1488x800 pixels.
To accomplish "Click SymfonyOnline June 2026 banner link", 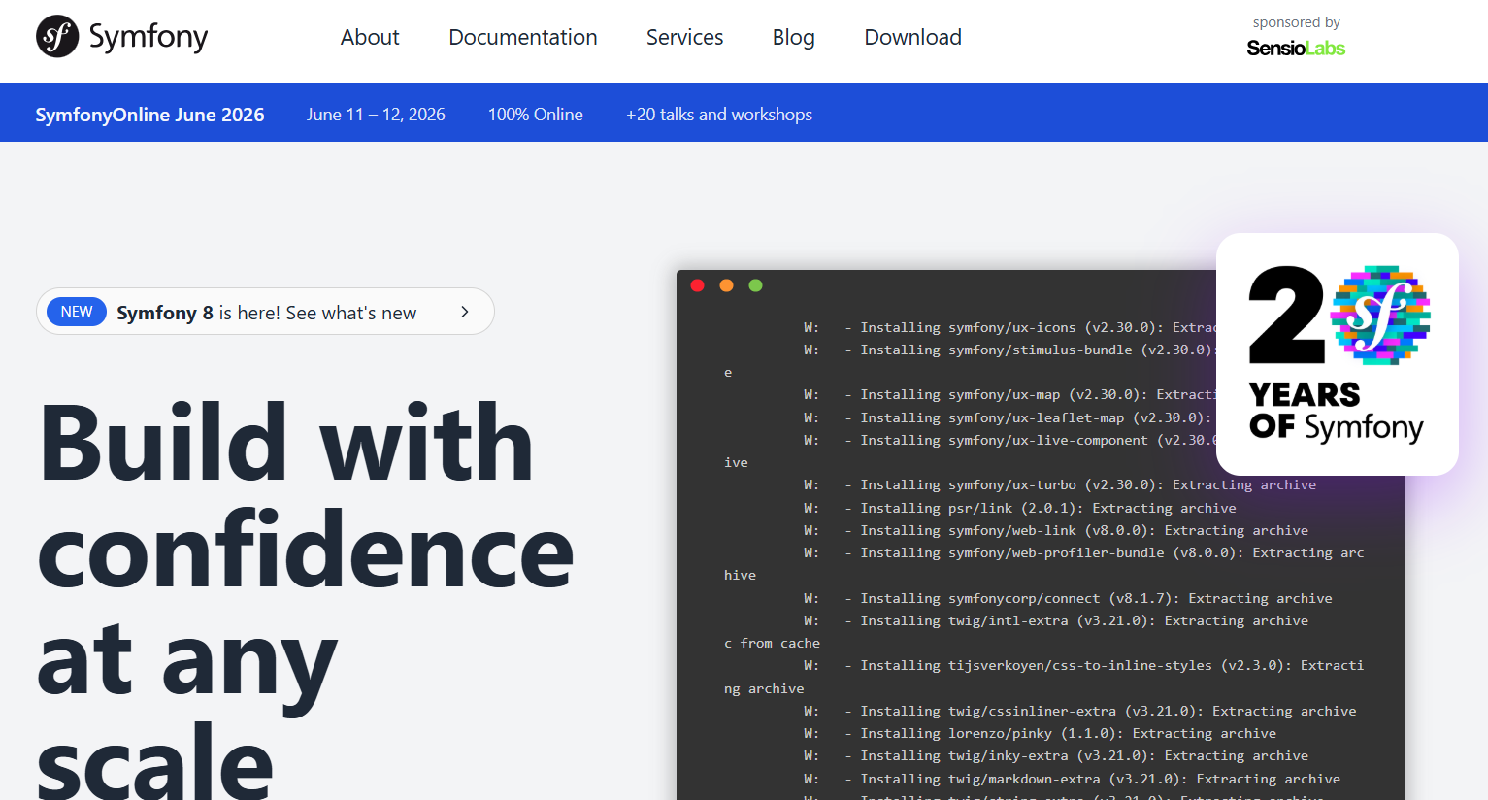I will 149,114.
